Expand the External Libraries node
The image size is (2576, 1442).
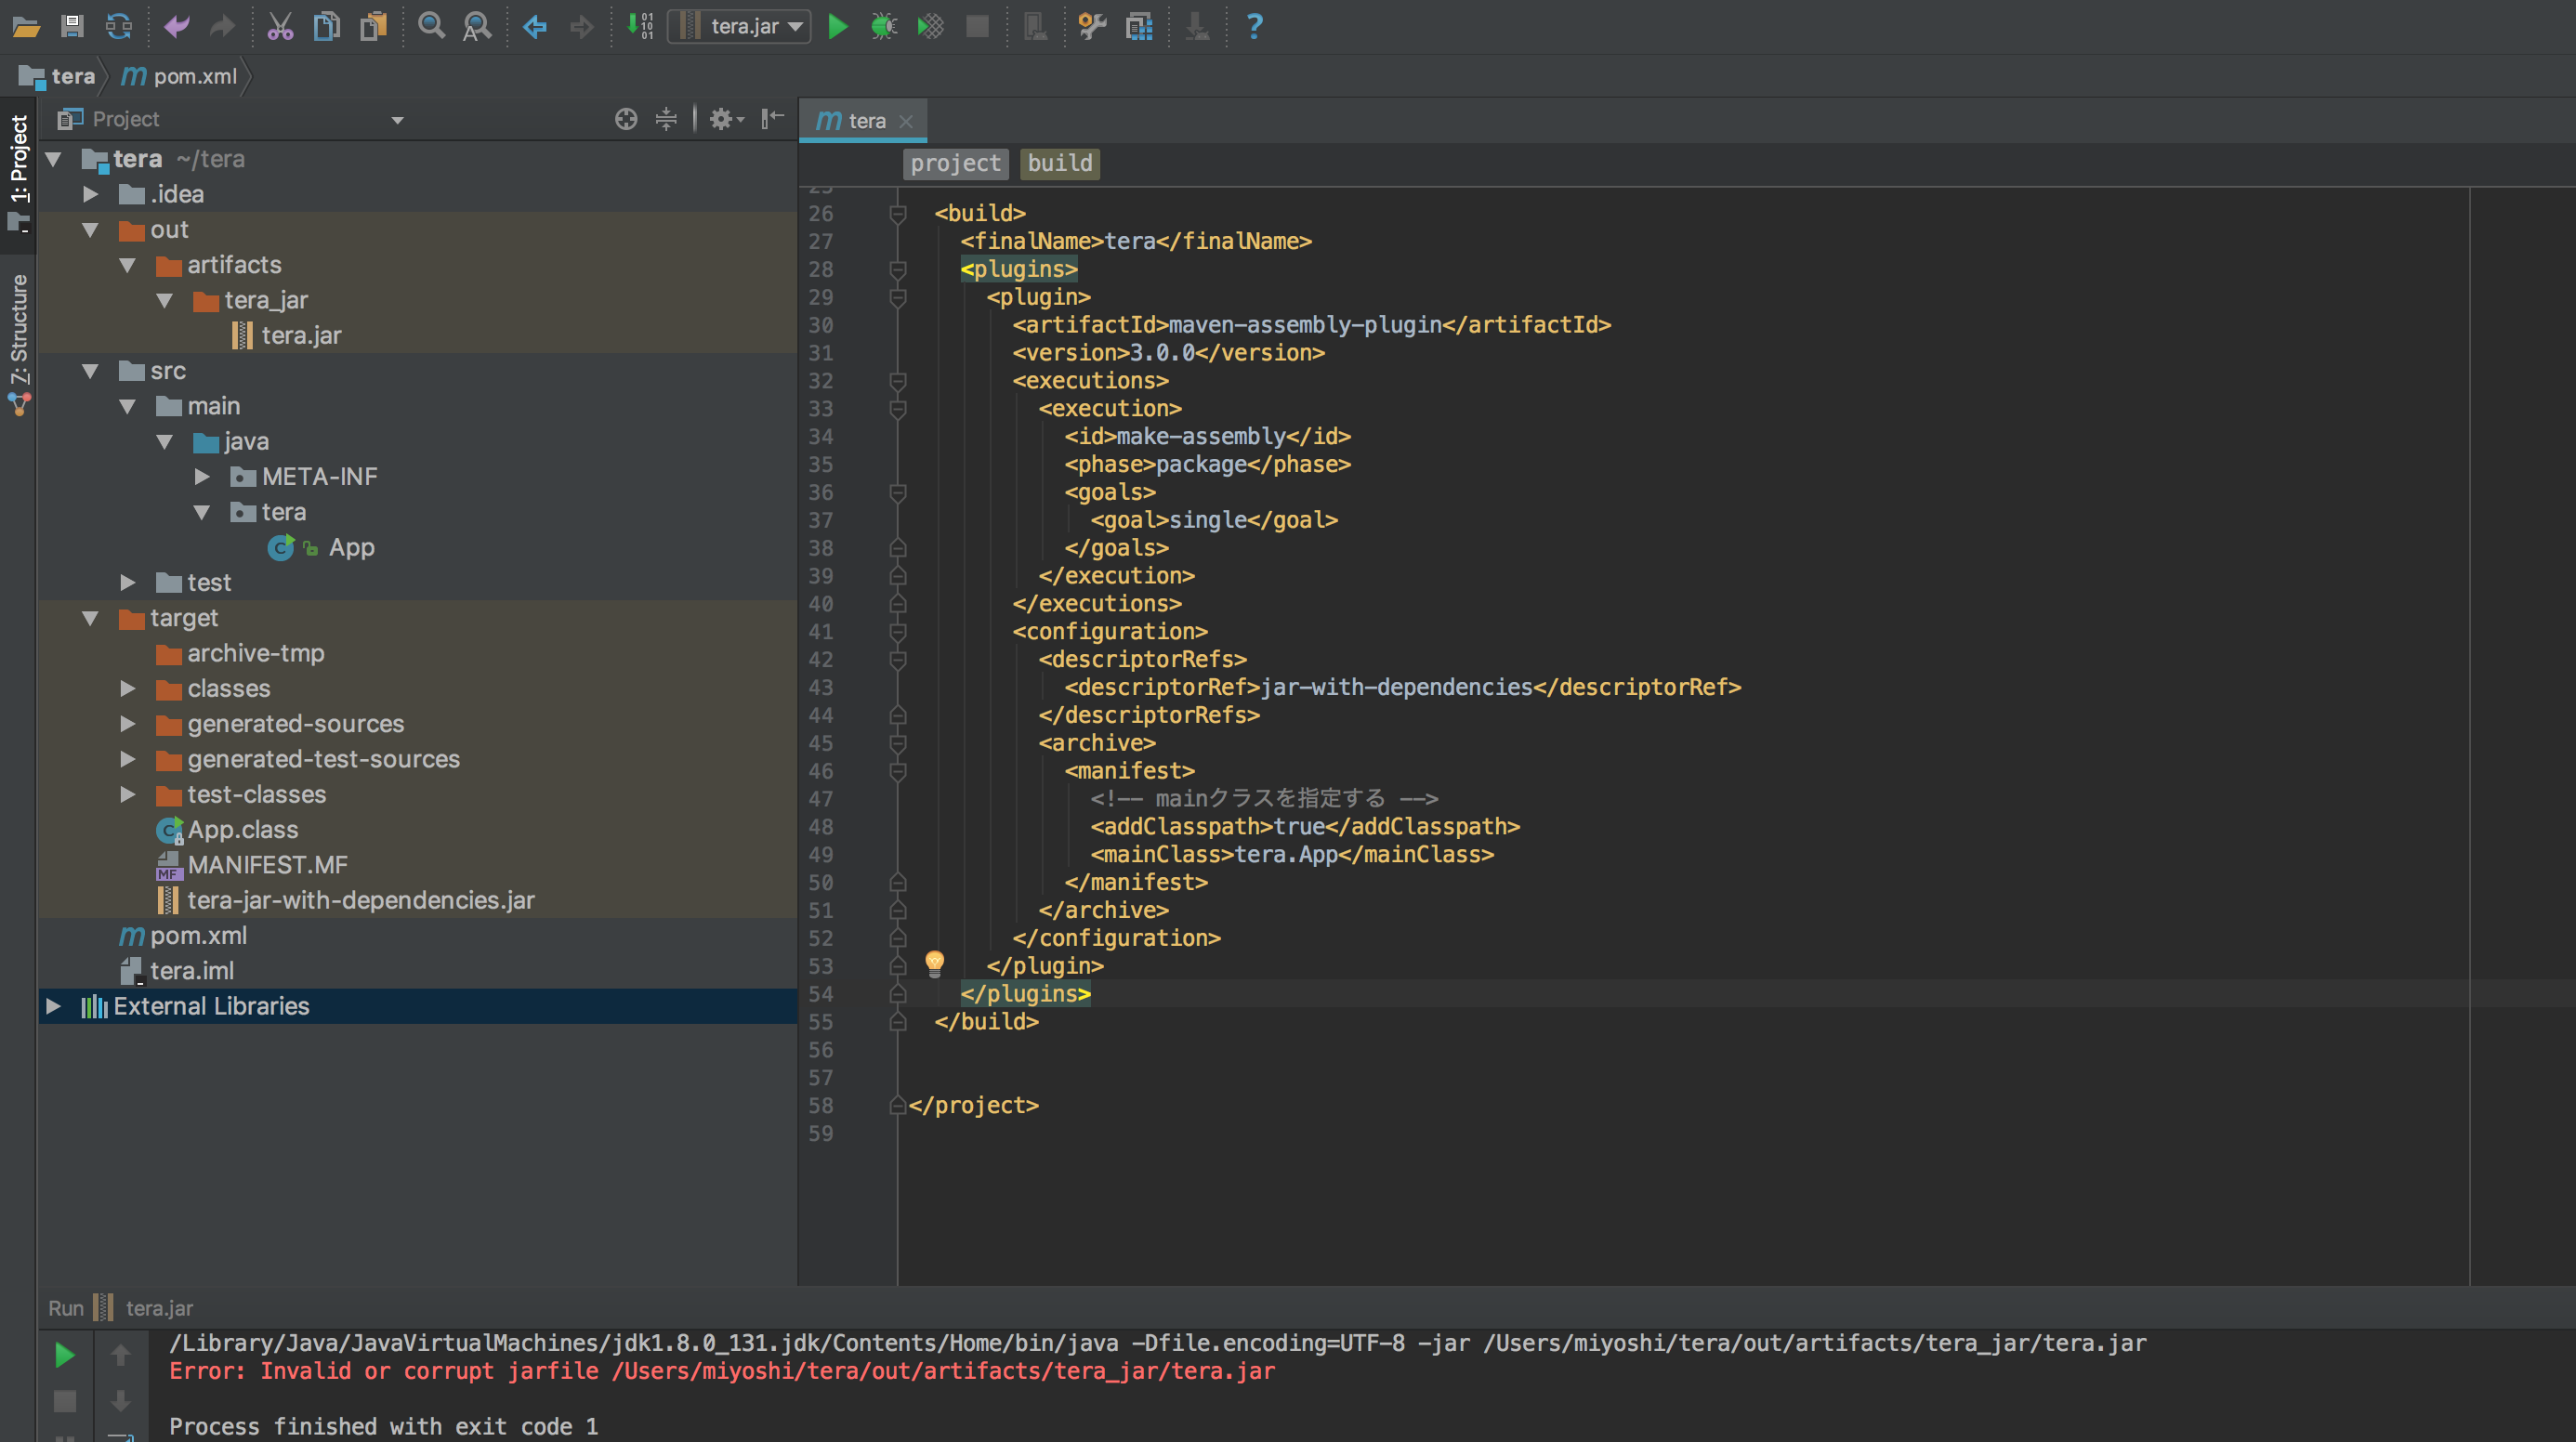pos(54,1006)
